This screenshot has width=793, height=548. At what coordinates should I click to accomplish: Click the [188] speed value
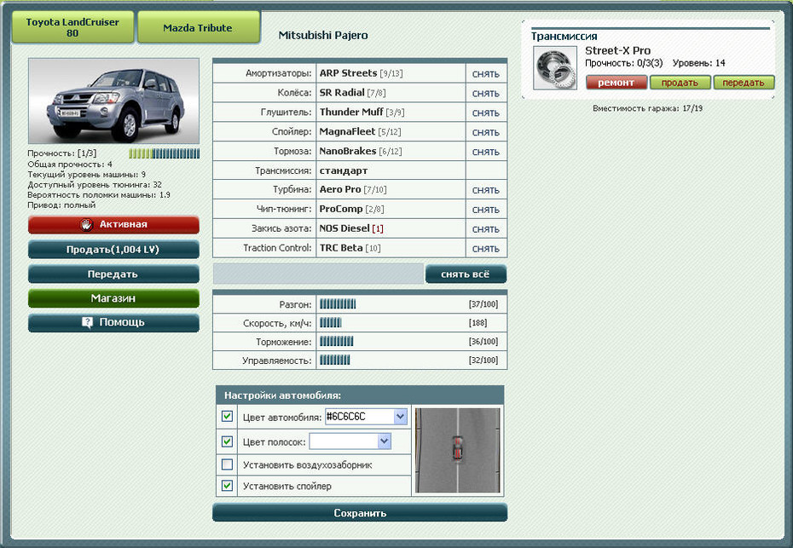478,322
